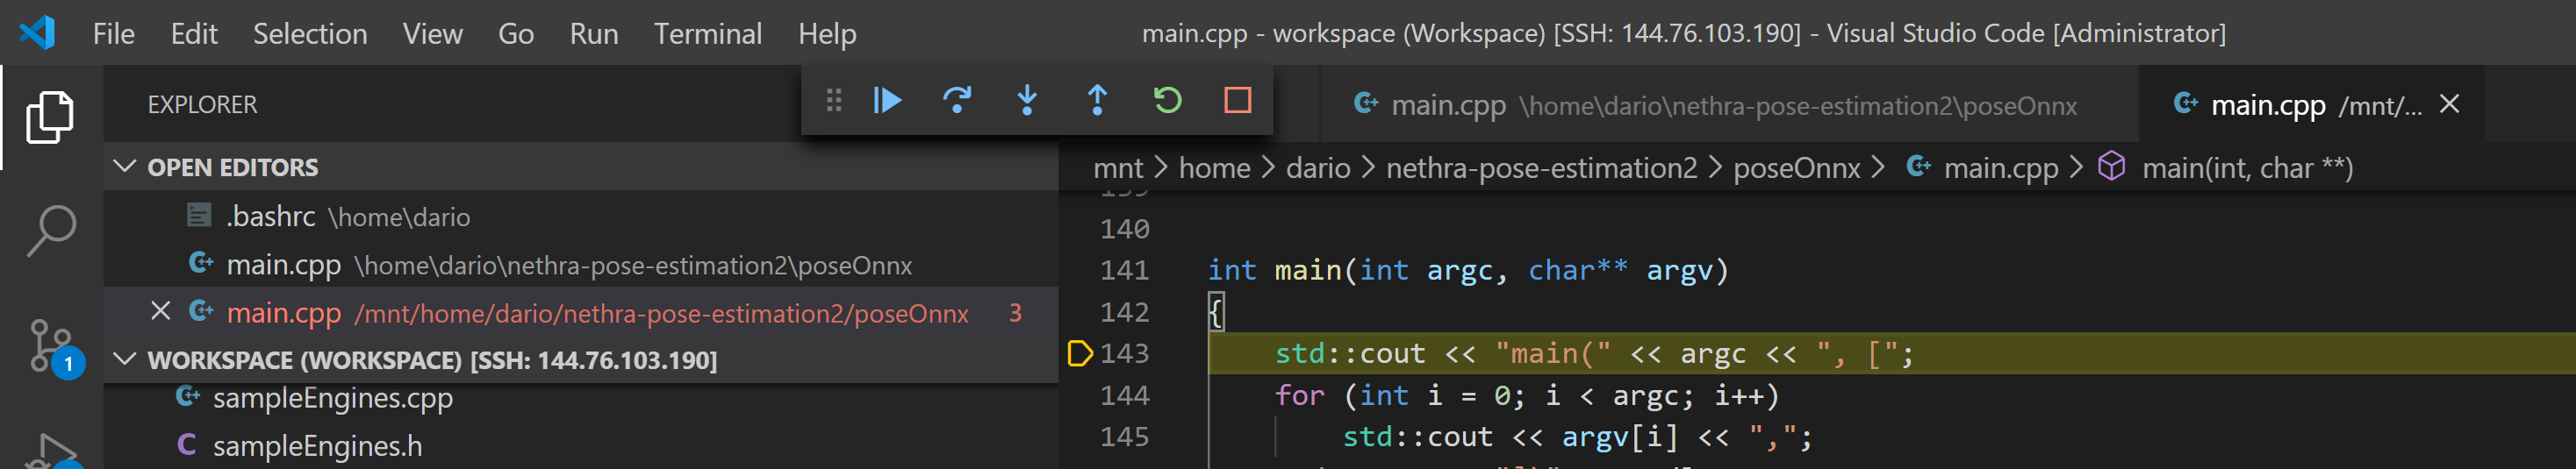Click the 'for (int i = 0' code line

click(x=1527, y=395)
